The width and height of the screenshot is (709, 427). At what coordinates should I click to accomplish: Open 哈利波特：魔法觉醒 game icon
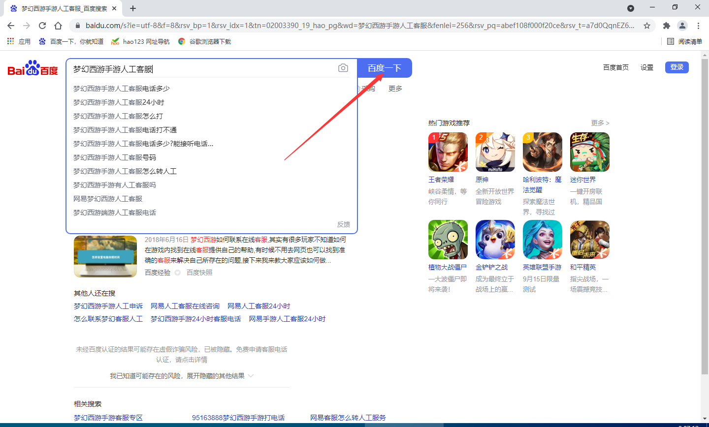click(x=543, y=152)
